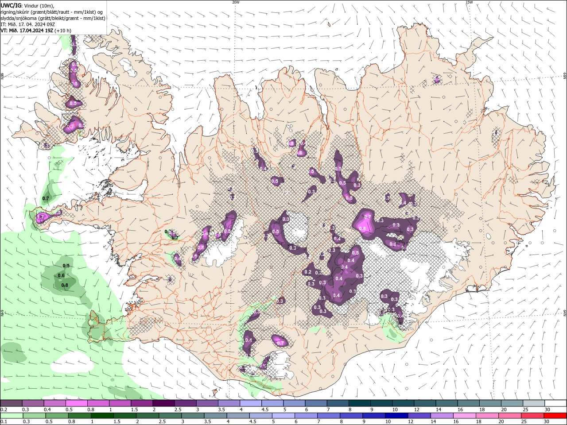Select the rain scale swatch labeled 0.8
This screenshot has width=567, height=425.
[x=80, y=416]
